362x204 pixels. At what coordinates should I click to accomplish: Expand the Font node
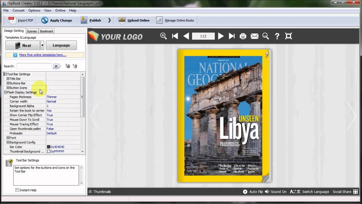click(8, 138)
